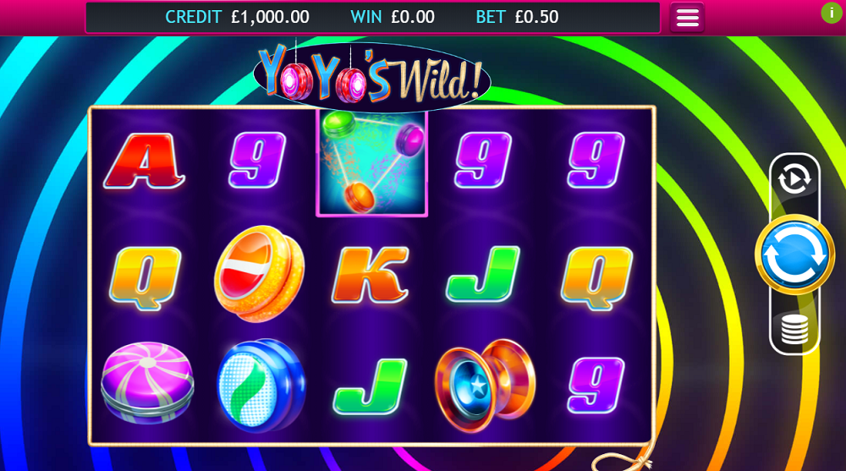The height and width of the screenshot is (471, 846).
Task: Click the purple 9 in bottom row
Action: [x=596, y=385]
